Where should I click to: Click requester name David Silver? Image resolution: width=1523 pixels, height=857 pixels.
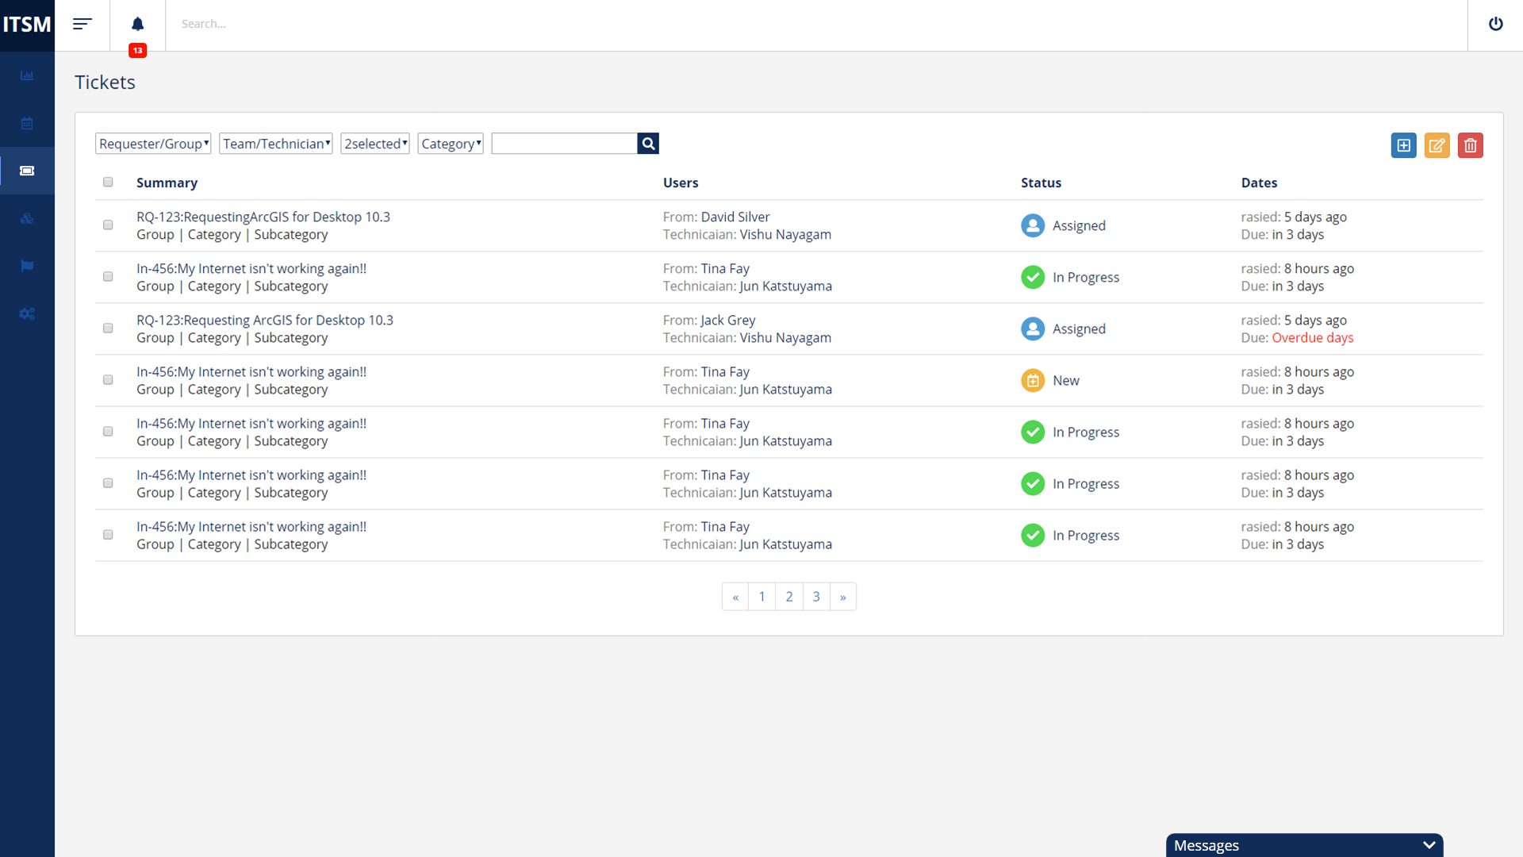pos(735,217)
